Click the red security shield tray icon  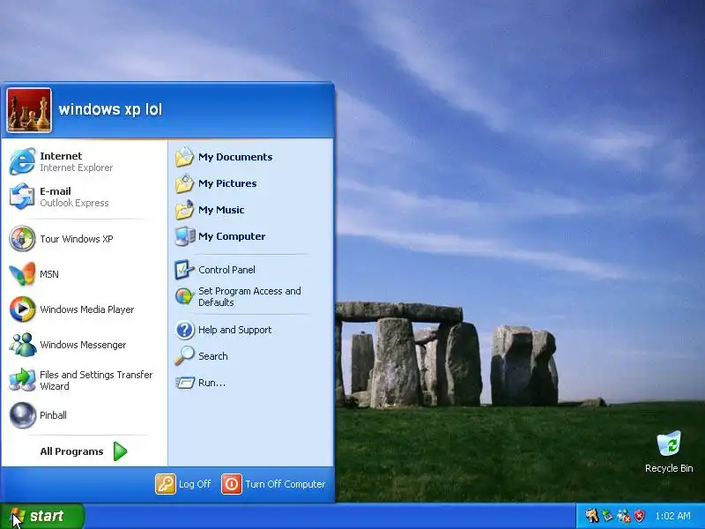tap(640, 516)
